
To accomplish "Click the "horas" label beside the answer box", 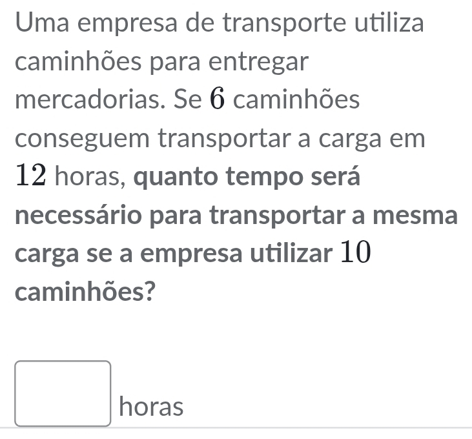I will coord(151,407).
